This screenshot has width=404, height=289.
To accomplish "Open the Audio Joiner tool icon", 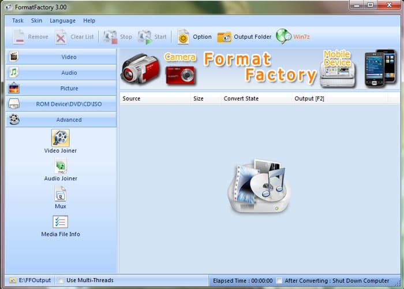I will [x=61, y=166].
